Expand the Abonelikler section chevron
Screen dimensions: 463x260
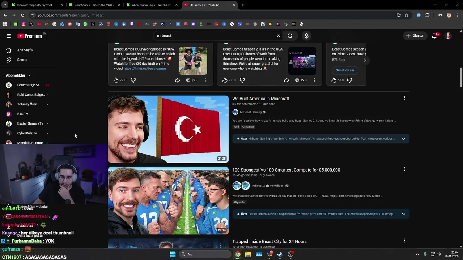click(29, 75)
